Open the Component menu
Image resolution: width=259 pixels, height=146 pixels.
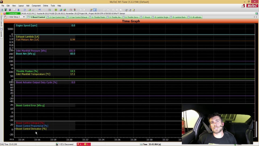[36, 6]
